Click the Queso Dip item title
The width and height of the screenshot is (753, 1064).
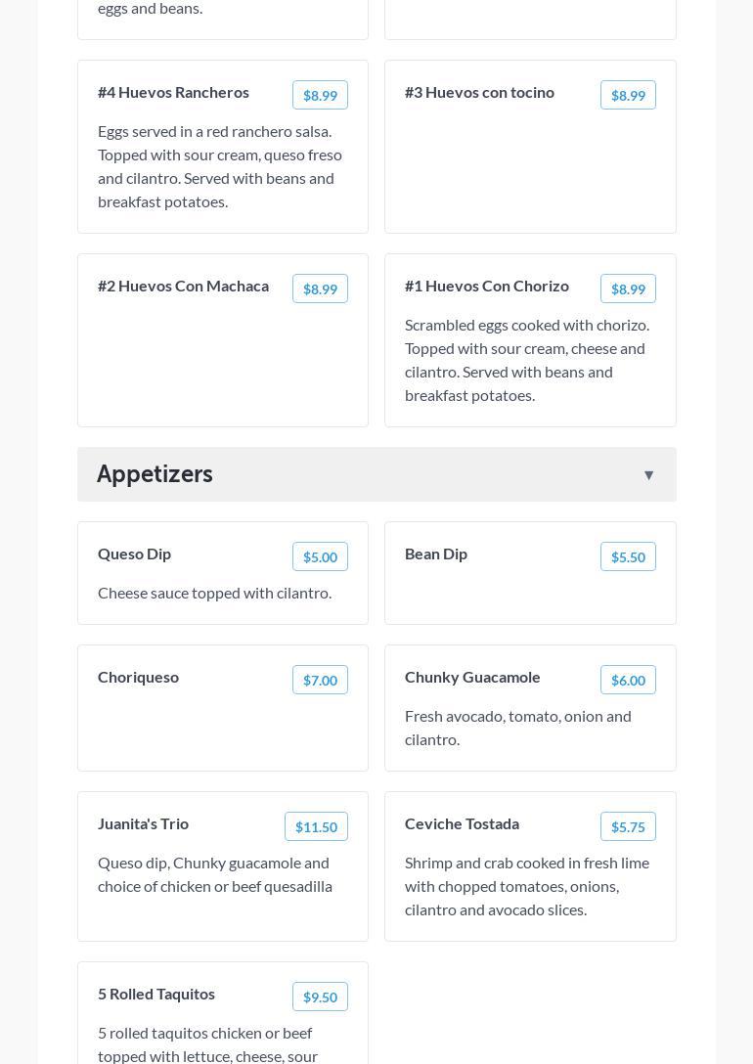point(135,554)
